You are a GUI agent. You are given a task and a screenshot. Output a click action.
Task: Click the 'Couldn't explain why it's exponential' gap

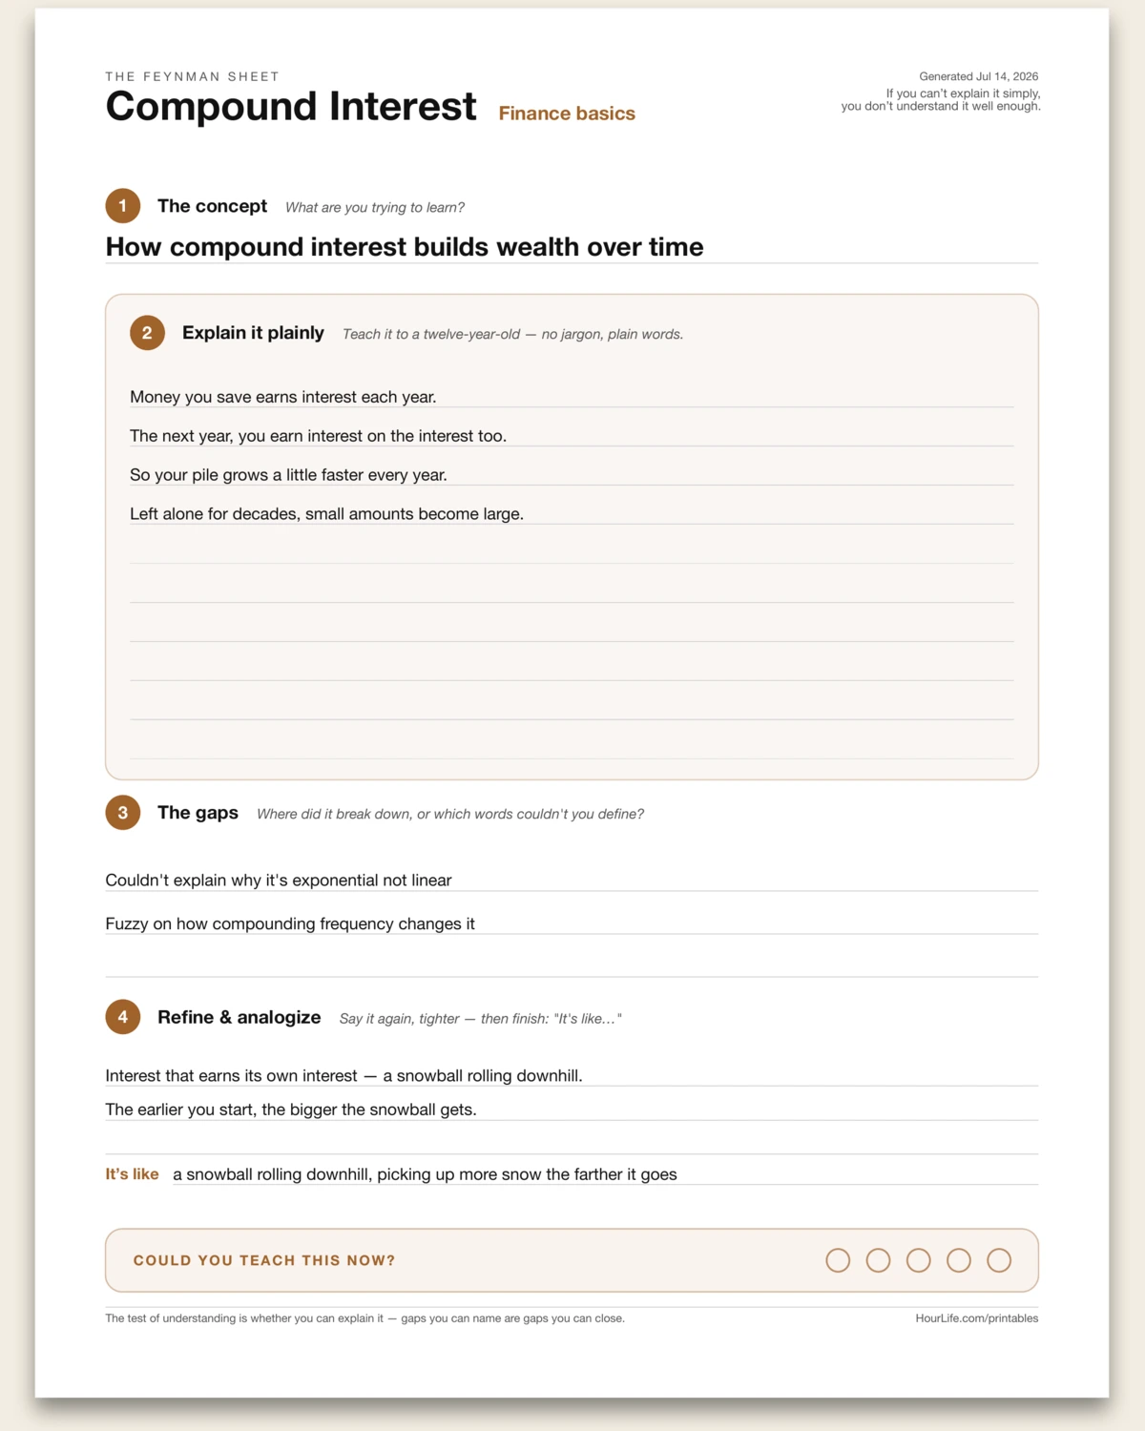pyautogui.click(x=572, y=880)
